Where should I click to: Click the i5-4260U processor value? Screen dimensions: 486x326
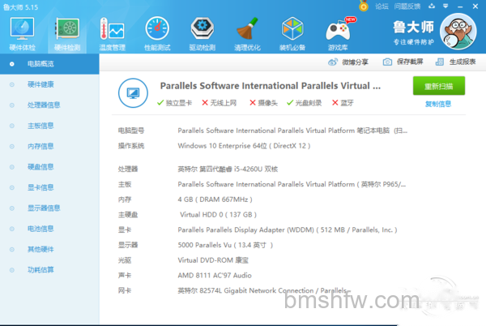pyautogui.click(x=228, y=169)
